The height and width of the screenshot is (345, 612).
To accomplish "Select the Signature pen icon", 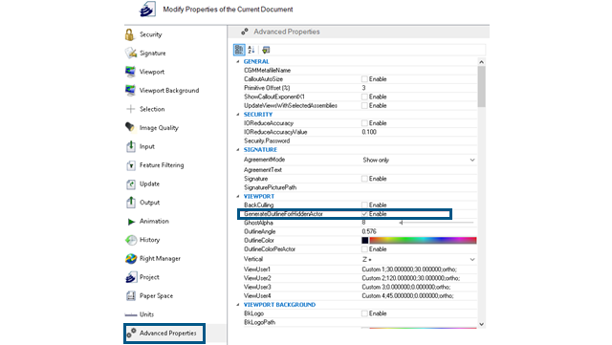I will 130,54.
